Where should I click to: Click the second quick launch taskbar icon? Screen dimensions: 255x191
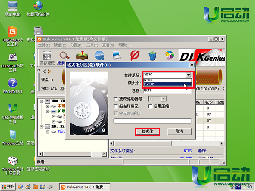pos(28,187)
